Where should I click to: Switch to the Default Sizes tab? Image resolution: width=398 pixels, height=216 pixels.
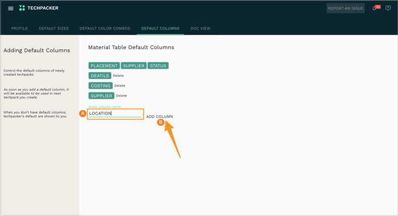coord(53,28)
